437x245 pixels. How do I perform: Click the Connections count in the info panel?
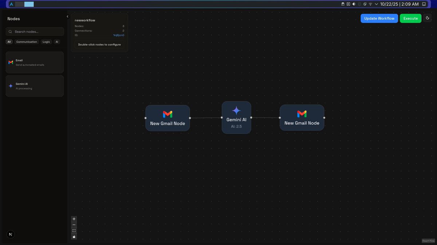click(x=123, y=31)
